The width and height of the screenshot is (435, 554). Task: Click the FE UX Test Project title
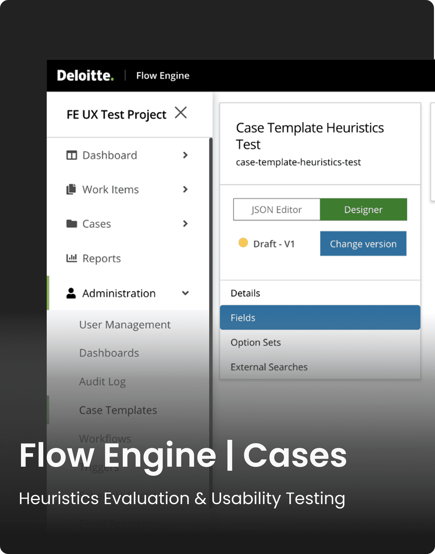click(x=117, y=115)
